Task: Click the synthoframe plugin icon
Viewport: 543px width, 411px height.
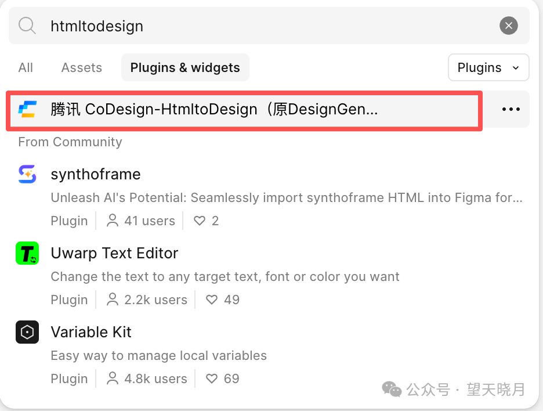Action: click(x=27, y=174)
